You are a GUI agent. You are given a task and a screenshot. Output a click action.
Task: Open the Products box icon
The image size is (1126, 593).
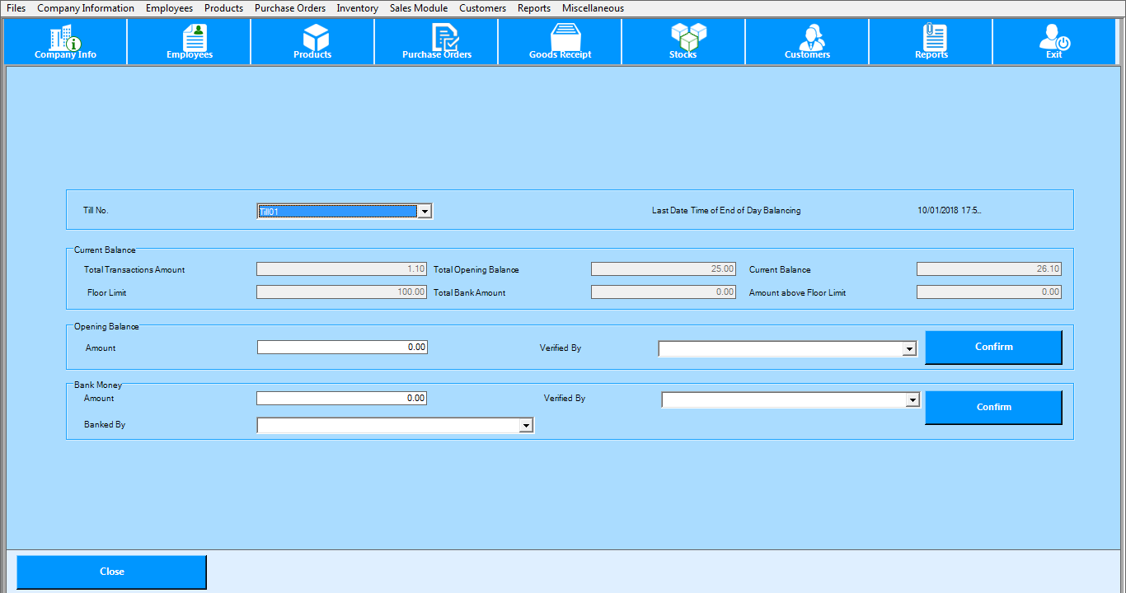coord(313,41)
